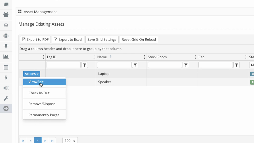Click the Speaker name cell
This screenshot has height=143, width=254.
tap(121, 82)
